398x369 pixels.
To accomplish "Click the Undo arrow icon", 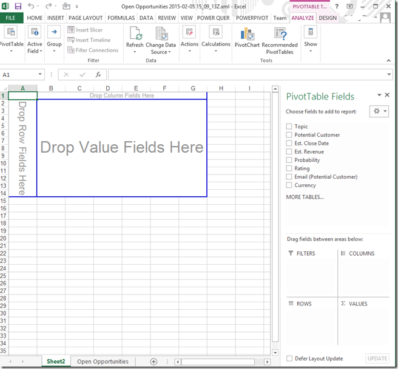I will pos(31,6).
